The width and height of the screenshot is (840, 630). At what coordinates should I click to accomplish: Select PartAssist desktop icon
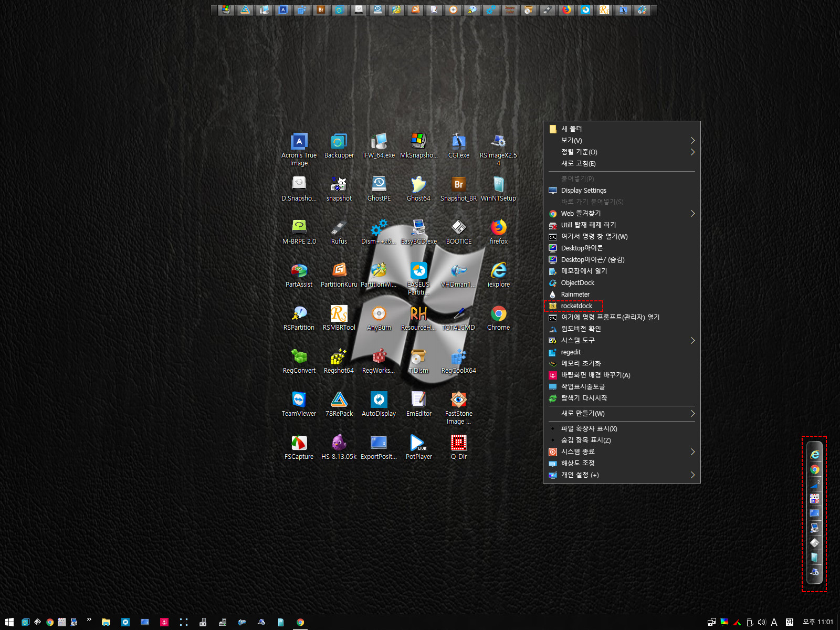click(x=299, y=275)
